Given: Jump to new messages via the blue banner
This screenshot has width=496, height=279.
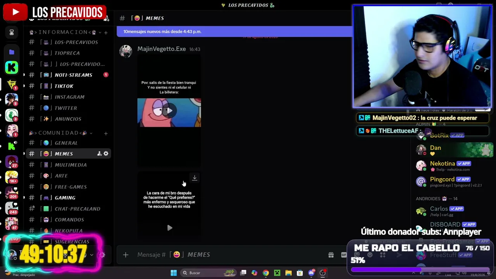Looking at the screenshot, I should [x=234, y=32].
